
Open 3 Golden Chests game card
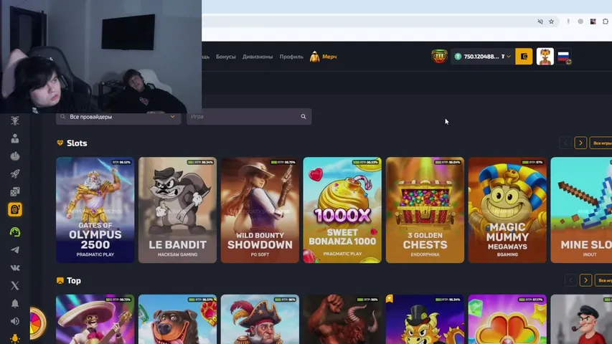click(425, 210)
